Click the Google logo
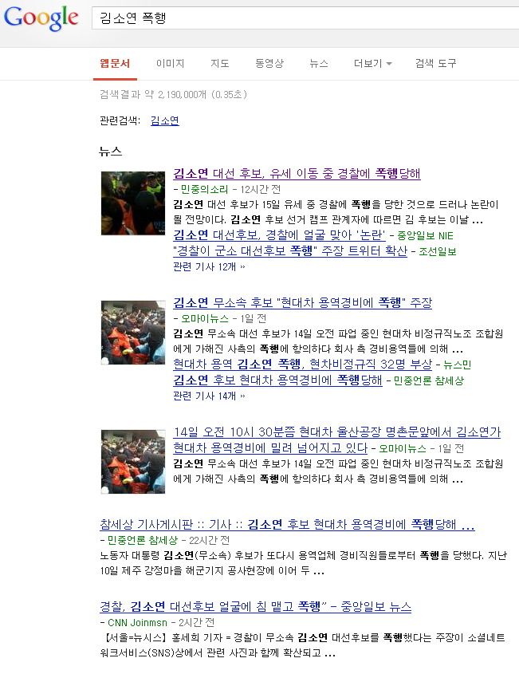 41,18
